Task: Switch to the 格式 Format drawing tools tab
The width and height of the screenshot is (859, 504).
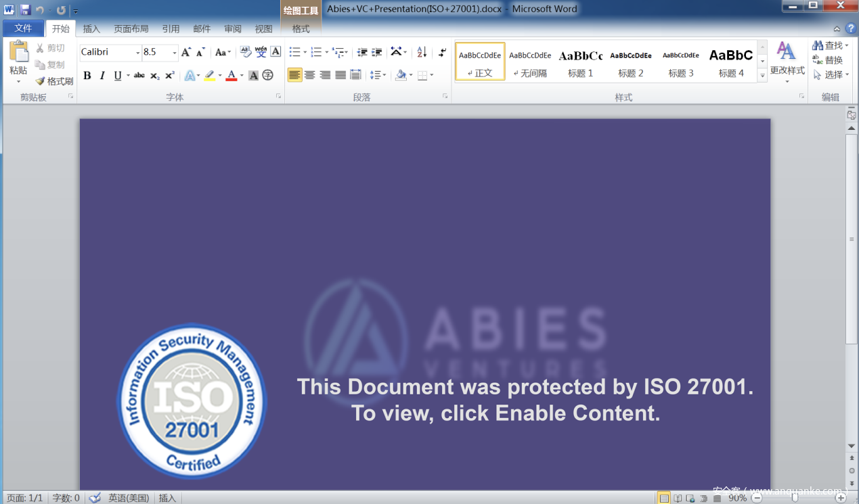Action: [x=301, y=29]
